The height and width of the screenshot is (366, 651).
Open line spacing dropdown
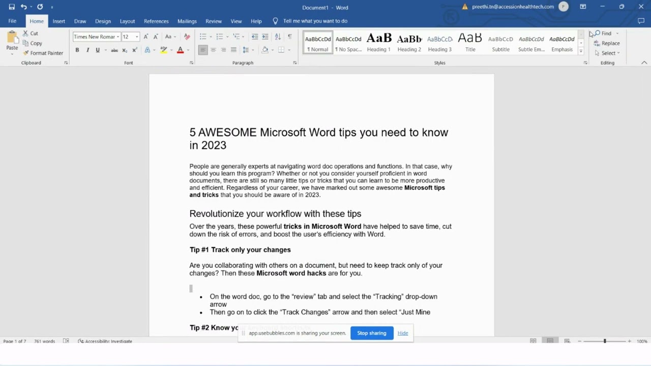(x=248, y=50)
